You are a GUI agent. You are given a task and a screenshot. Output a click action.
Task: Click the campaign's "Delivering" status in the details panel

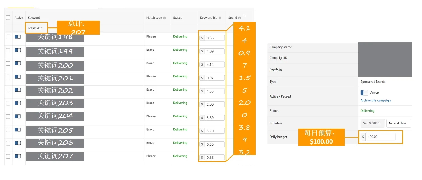pyautogui.click(x=367, y=111)
